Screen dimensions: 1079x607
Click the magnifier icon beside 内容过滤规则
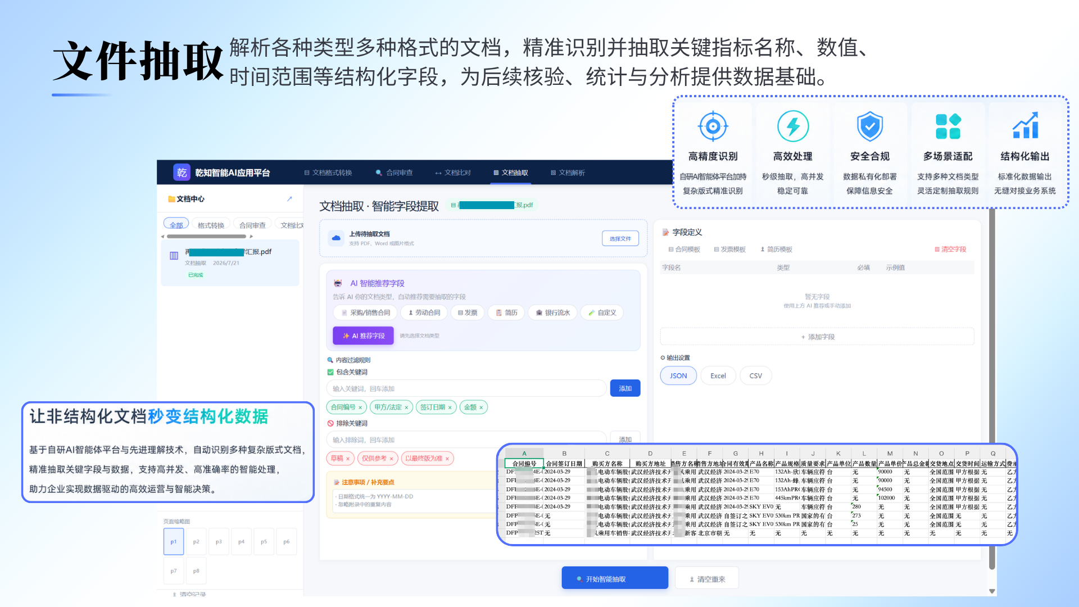tap(330, 360)
